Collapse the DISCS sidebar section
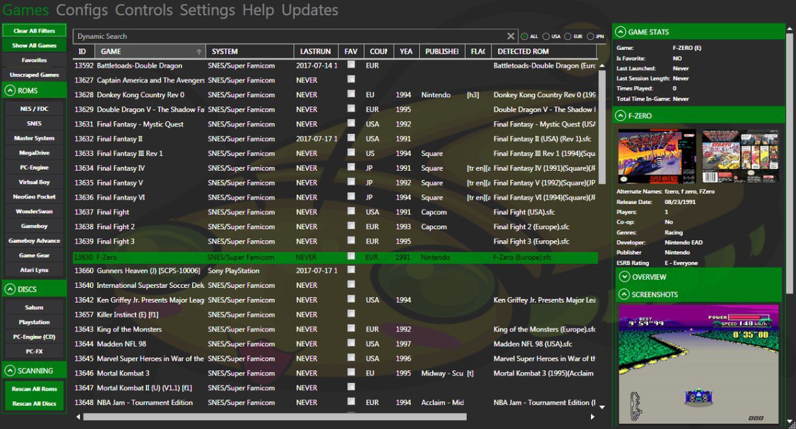The image size is (796, 429). tap(11, 289)
